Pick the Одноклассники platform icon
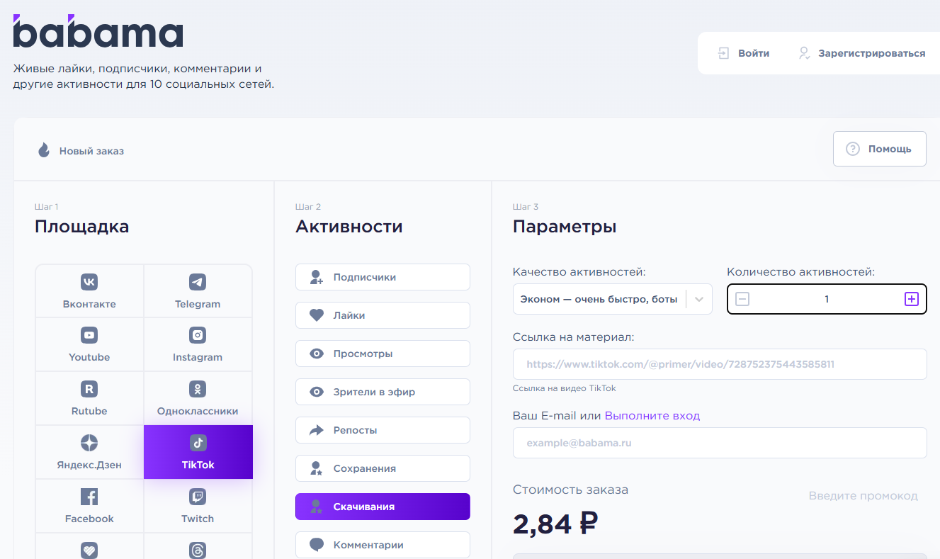This screenshot has height=559, width=940. click(x=198, y=389)
